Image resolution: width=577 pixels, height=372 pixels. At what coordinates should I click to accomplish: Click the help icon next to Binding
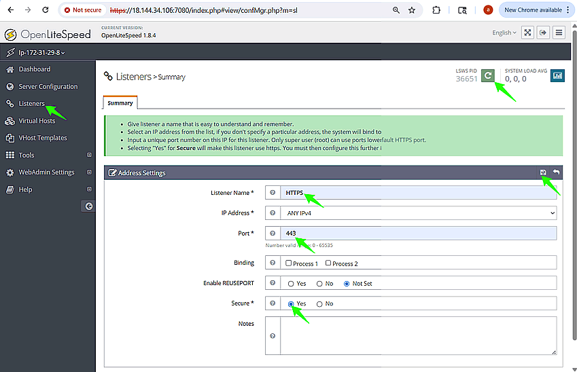[273, 263]
